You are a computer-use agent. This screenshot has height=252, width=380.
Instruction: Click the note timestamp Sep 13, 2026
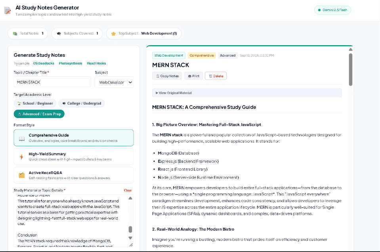click(x=257, y=55)
